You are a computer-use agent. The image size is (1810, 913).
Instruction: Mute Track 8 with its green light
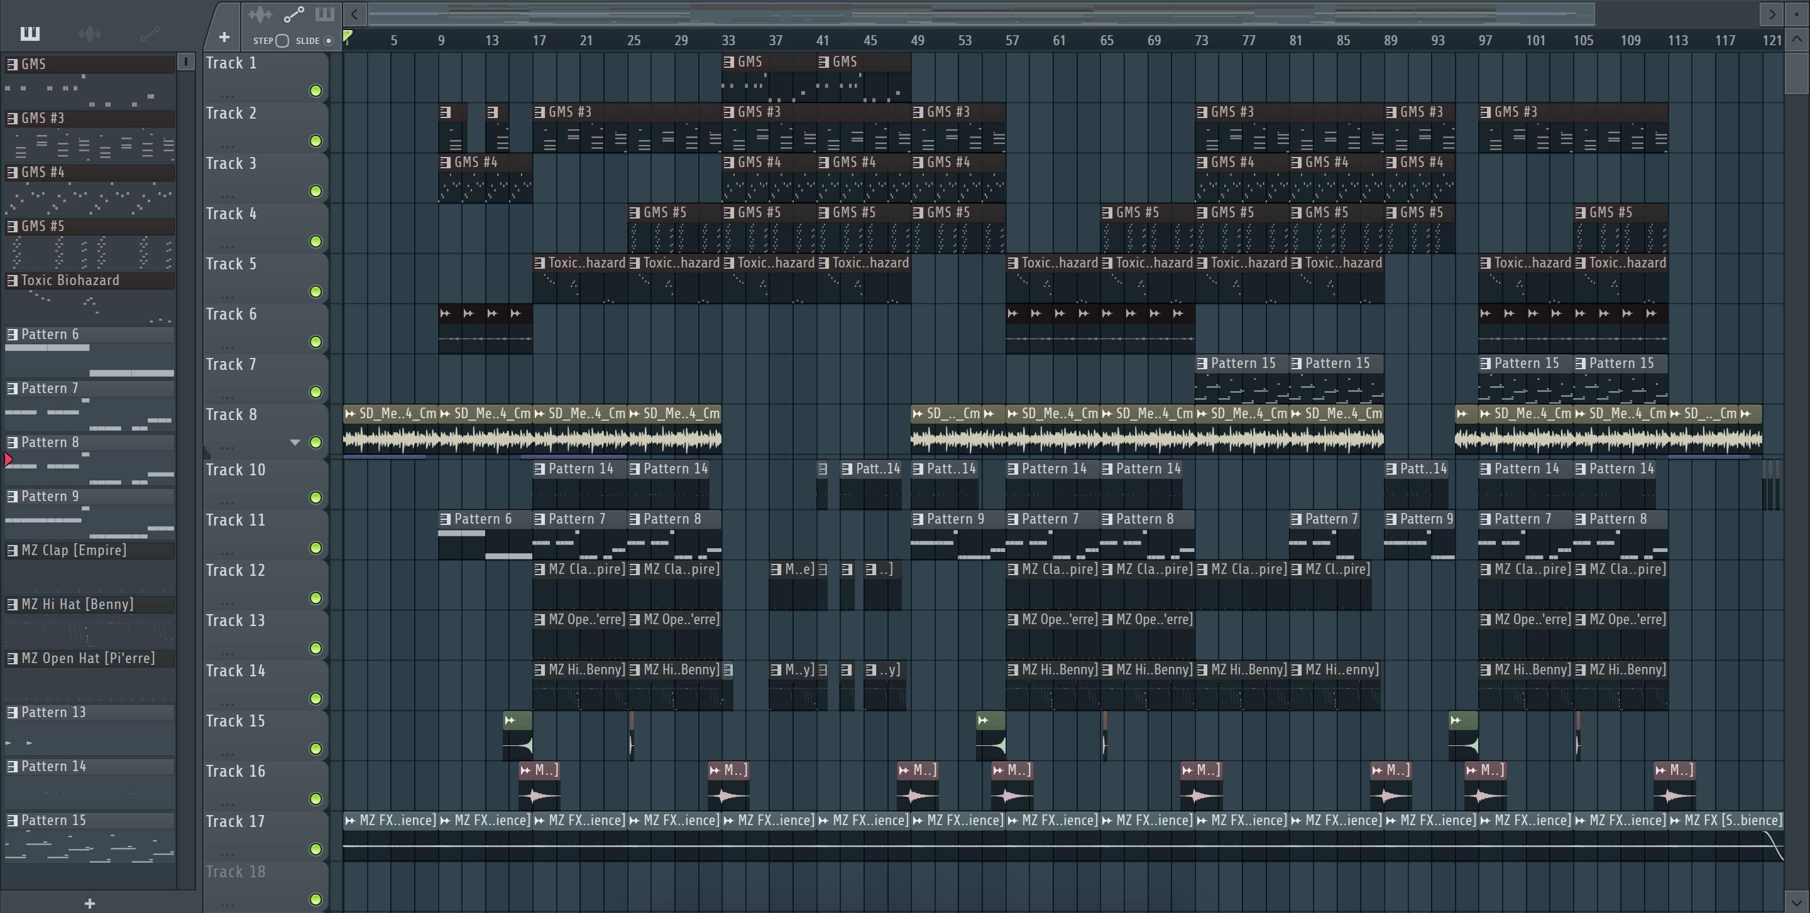316,443
